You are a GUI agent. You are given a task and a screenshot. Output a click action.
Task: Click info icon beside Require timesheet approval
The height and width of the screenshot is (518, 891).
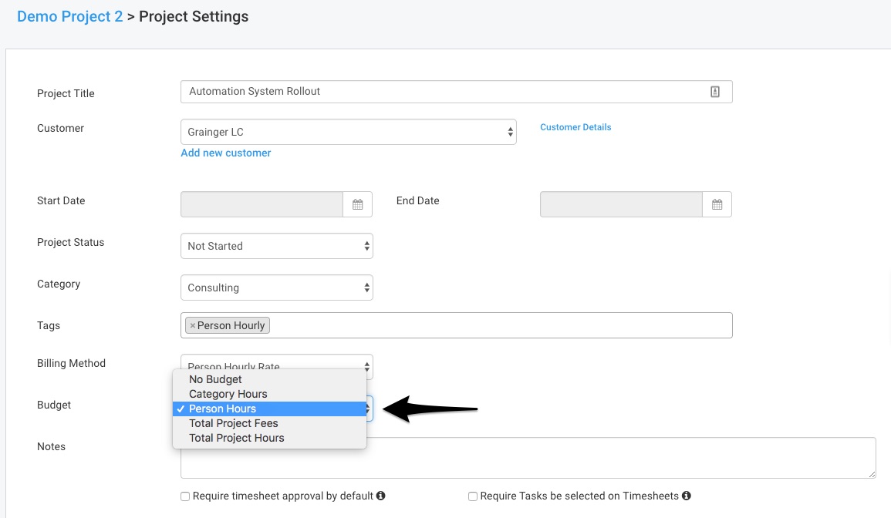tap(381, 496)
